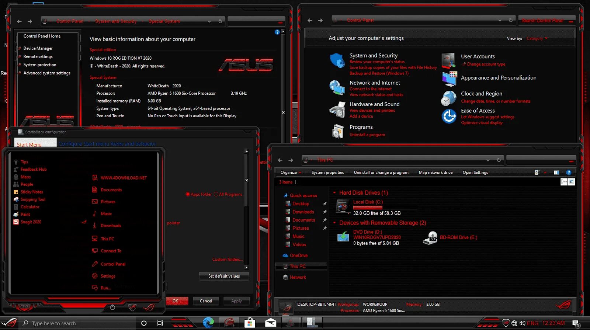Image resolution: width=590 pixels, height=330 pixels.
Task: Select the Local Disk (C:) drive icon
Action: pos(343,206)
